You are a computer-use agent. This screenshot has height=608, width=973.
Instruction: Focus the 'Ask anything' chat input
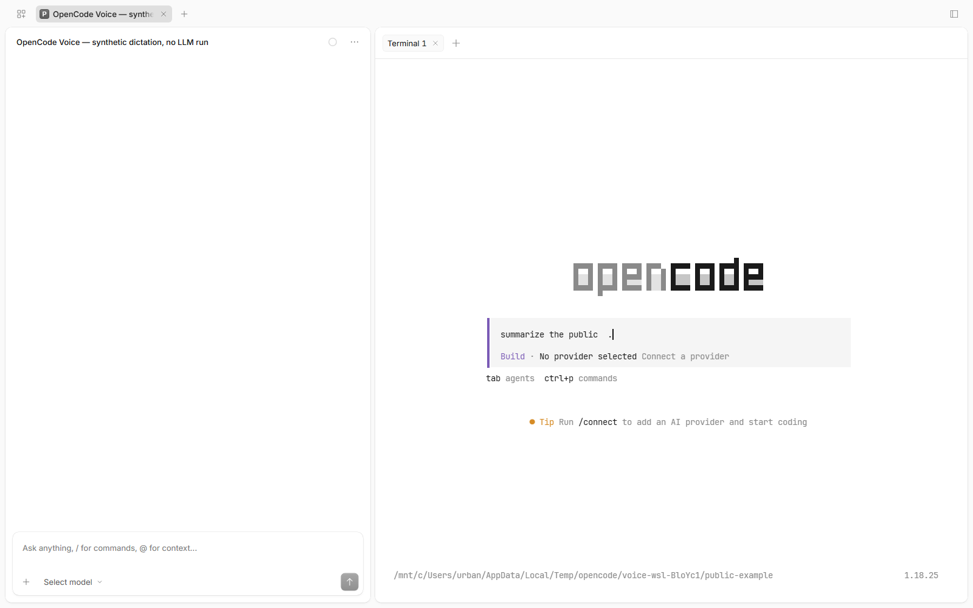(x=188, y=548)
